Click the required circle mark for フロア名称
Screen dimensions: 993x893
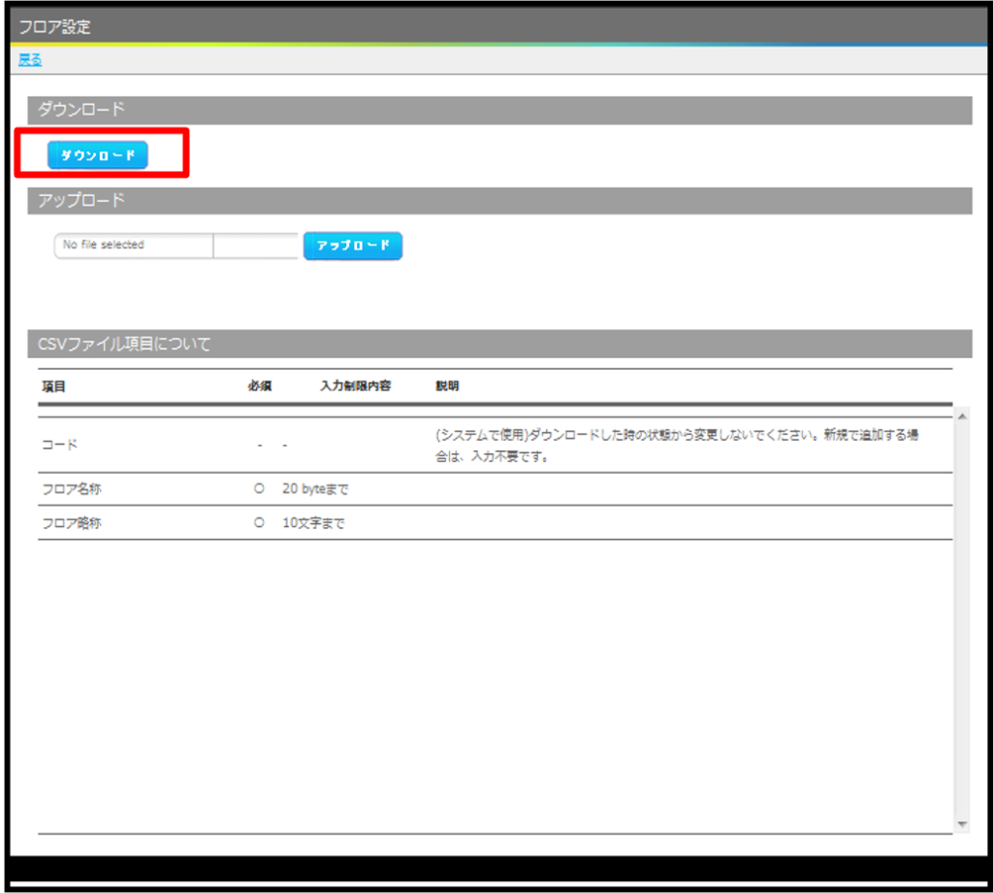(259, 488)
